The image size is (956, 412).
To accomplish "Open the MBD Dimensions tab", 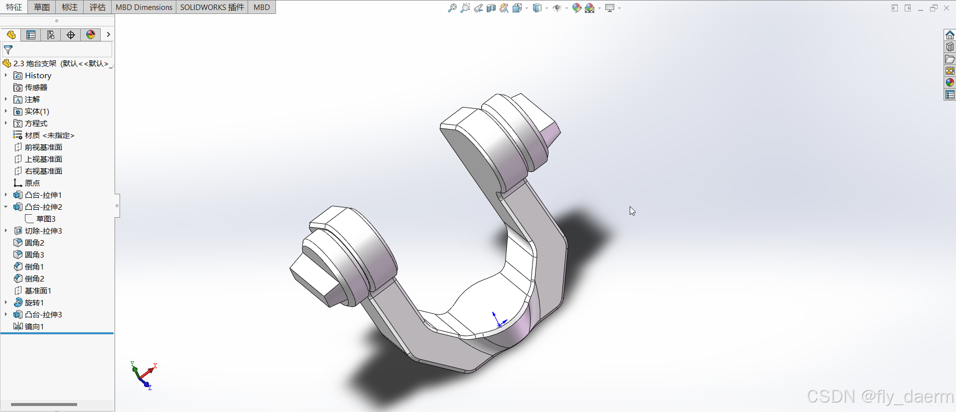I will click(144, 7).
